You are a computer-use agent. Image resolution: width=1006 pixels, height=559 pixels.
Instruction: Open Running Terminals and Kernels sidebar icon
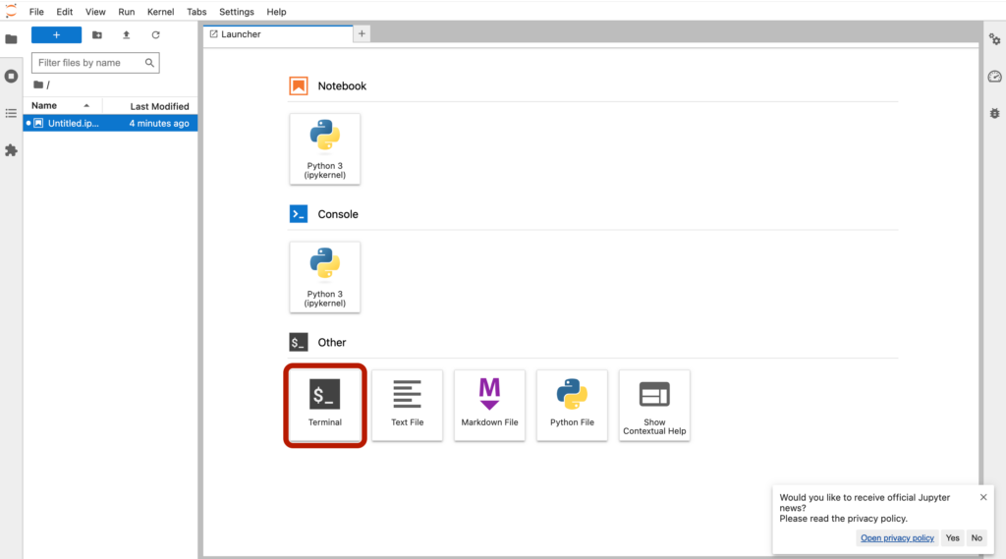tap(11, 77)
